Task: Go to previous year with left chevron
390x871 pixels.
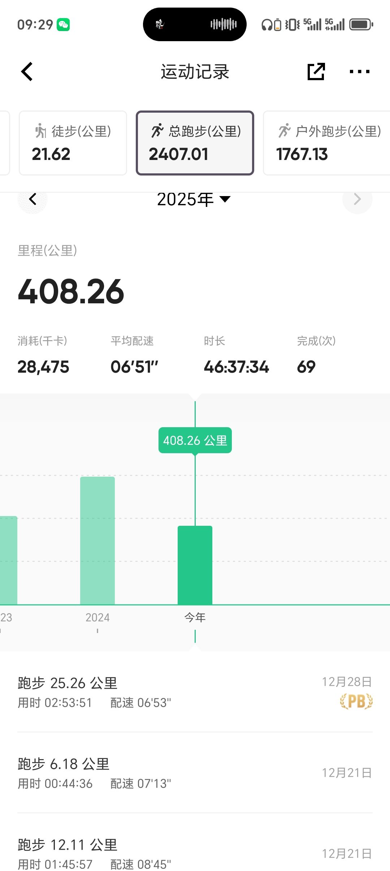Action: tap(32, 199)
